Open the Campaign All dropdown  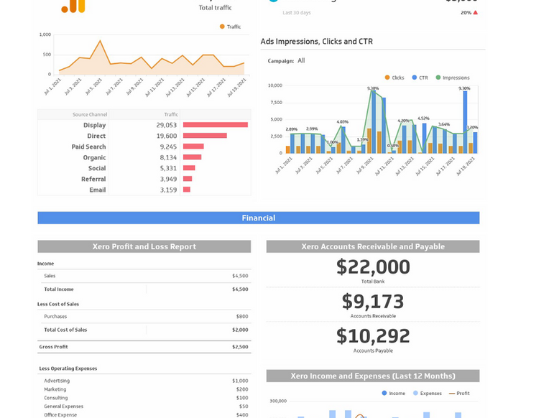pyautogui.click(x=301, y=60)
